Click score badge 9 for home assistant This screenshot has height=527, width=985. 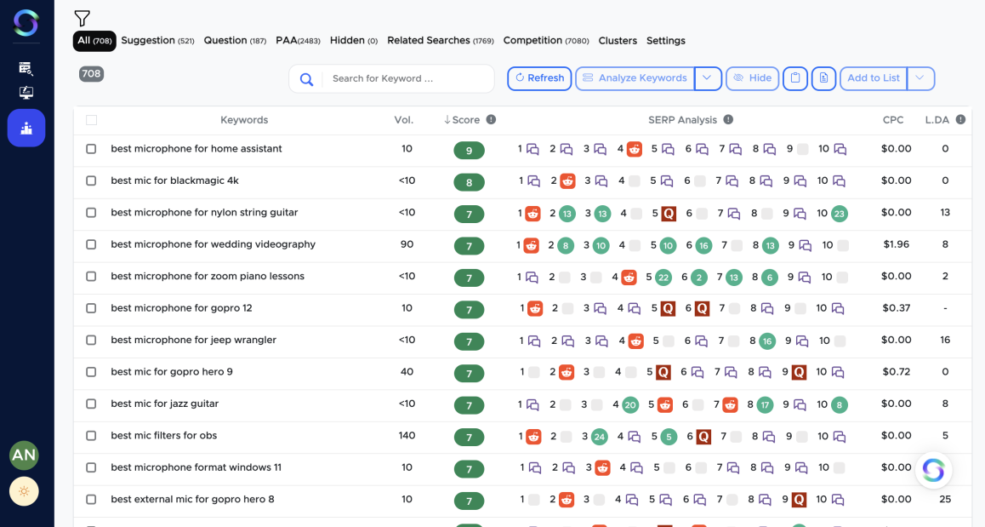470,151
